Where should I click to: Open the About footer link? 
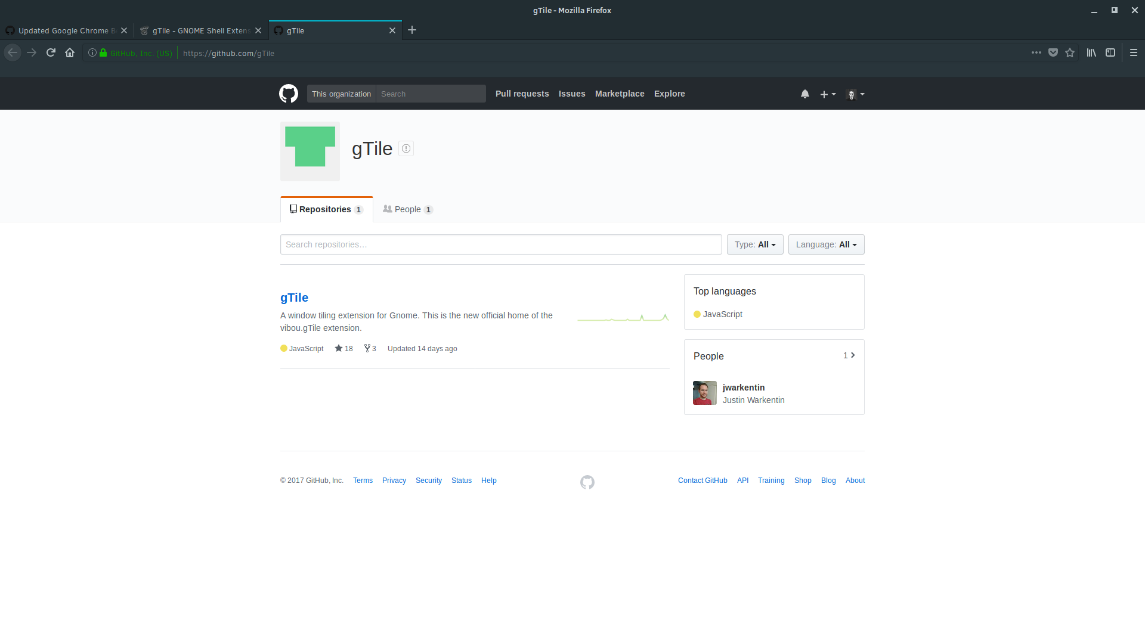[855, 481]
